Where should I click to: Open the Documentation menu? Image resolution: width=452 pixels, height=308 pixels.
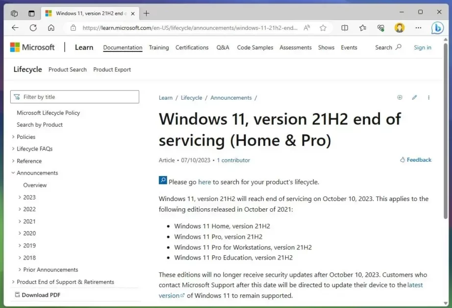(x=123, y=47)
